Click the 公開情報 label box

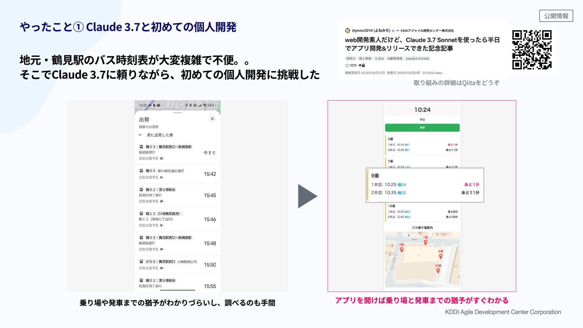(556, 16)
